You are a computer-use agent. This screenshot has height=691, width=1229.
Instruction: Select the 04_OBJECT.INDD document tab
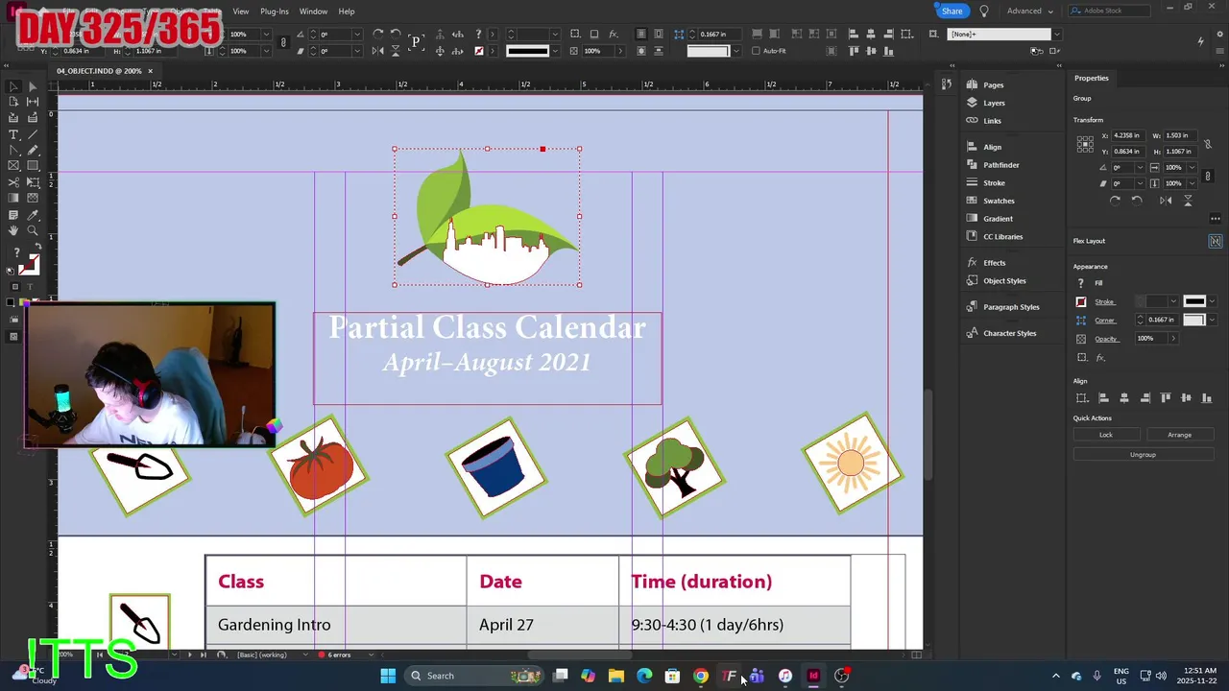[99, 71]
